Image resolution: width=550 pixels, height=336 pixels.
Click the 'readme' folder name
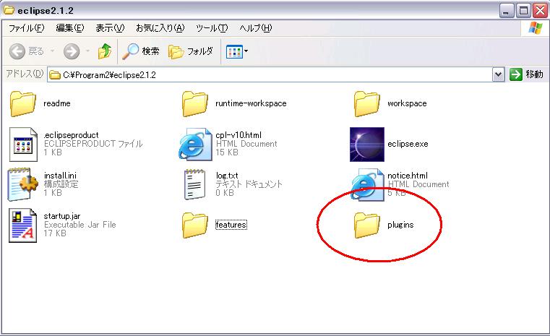(x=57, y=103)
